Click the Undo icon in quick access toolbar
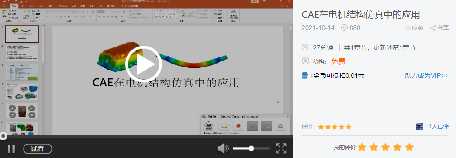The image size is (456, 158). (x=9, y=1)
